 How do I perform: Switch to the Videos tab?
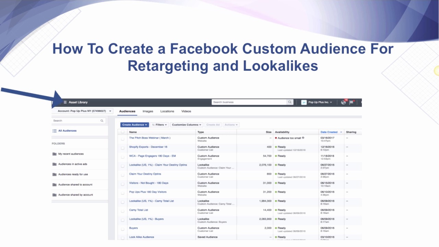pos(186,111)
